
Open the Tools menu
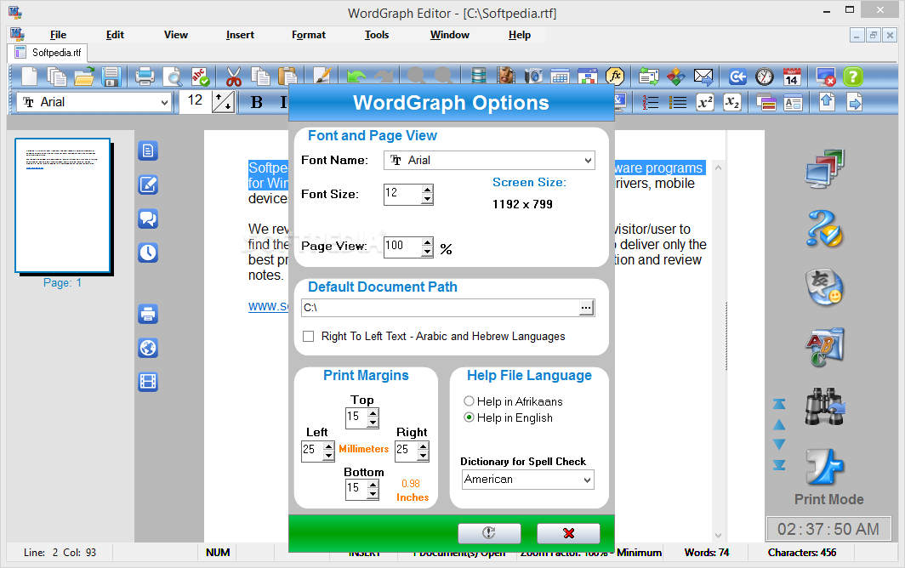[376, 35]
